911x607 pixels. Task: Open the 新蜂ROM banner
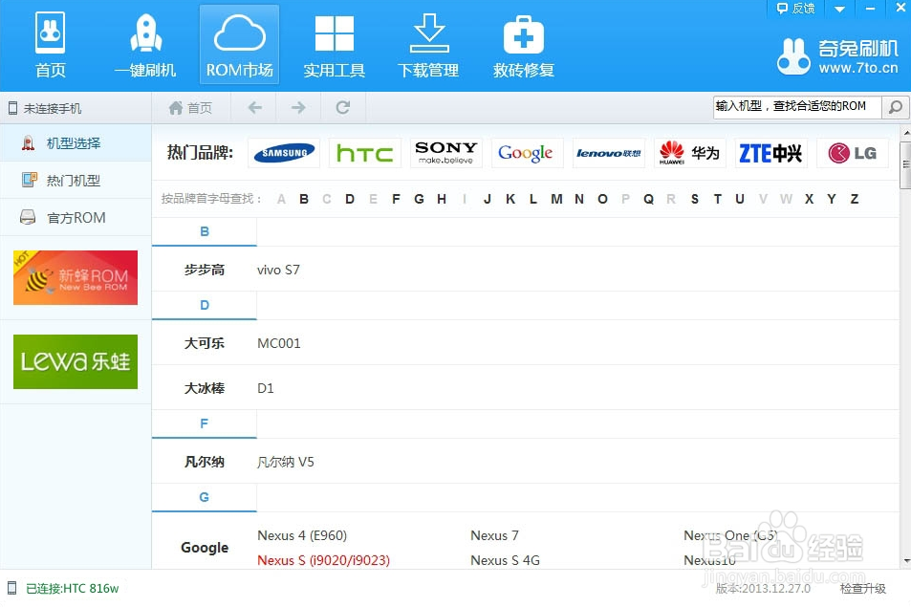(x=76, y=277)
